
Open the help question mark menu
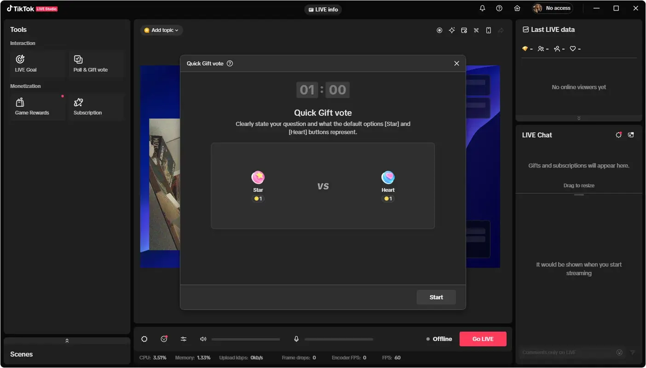[x=499, y=8]
